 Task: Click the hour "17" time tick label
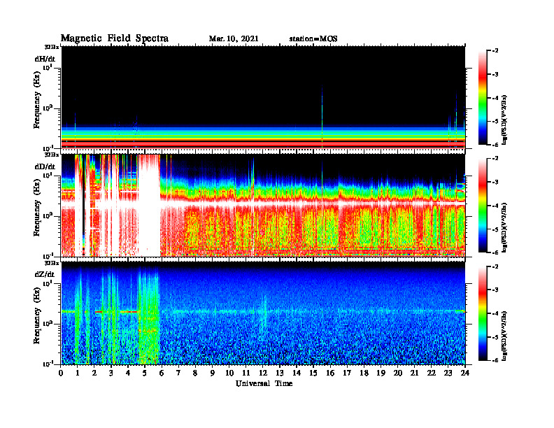[347, 373]
